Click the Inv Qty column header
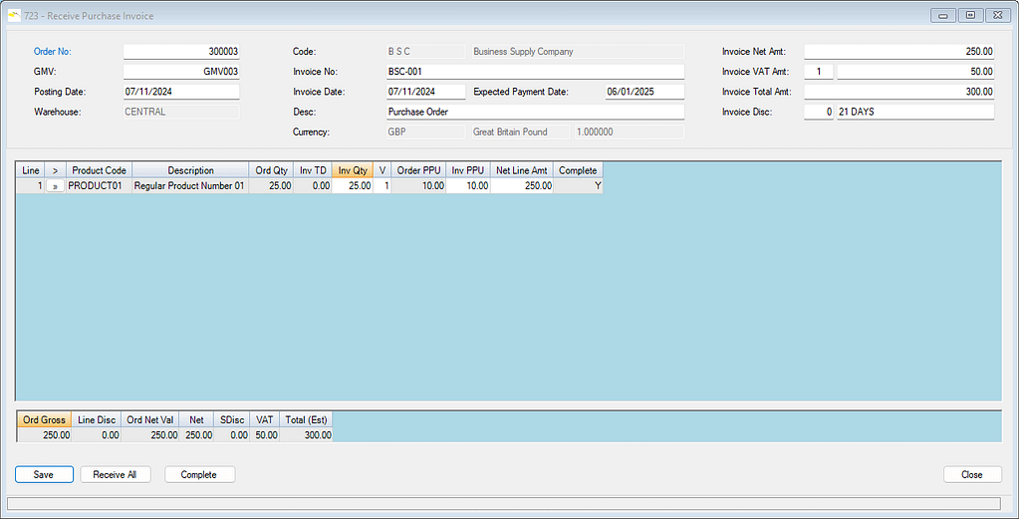 pyautogui.click(x=353, y=170)
